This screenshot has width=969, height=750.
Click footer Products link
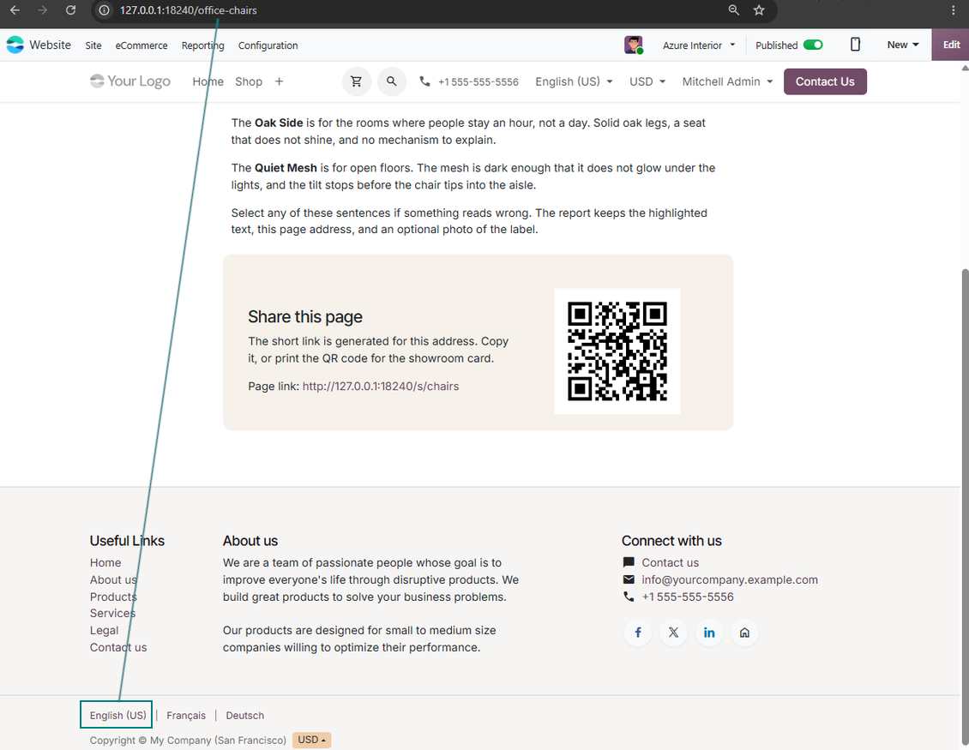click(113, 597)
